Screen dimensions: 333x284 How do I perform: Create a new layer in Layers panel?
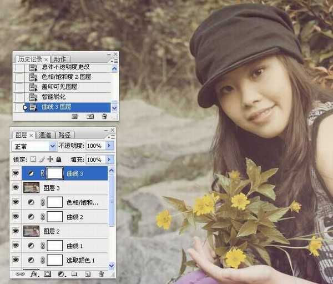(x=88, y=274)
